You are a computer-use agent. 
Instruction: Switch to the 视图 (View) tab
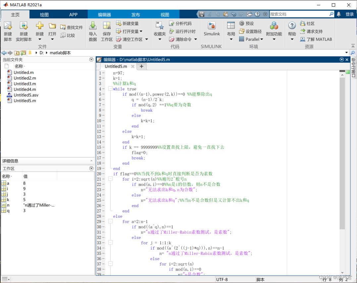(165, 15)
